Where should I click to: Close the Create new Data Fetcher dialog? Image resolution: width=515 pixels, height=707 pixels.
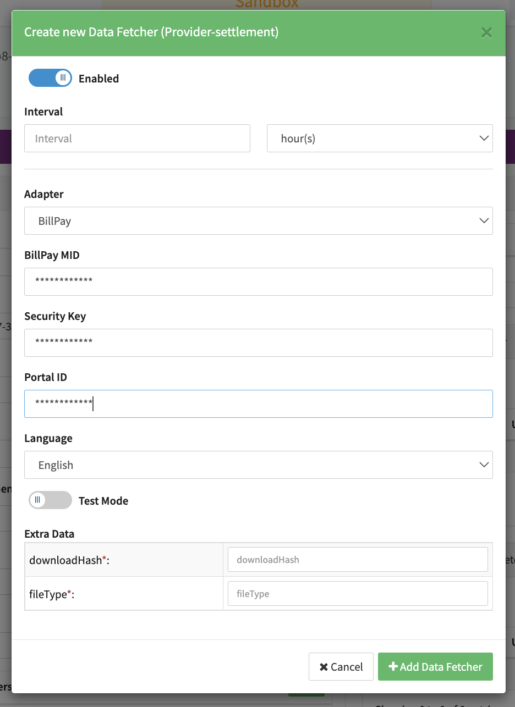pyautogui.click(x=486, y=32)
